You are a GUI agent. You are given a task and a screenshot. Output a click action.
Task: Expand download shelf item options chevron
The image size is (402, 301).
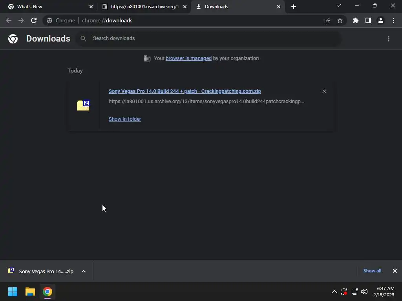coord(84,271)
